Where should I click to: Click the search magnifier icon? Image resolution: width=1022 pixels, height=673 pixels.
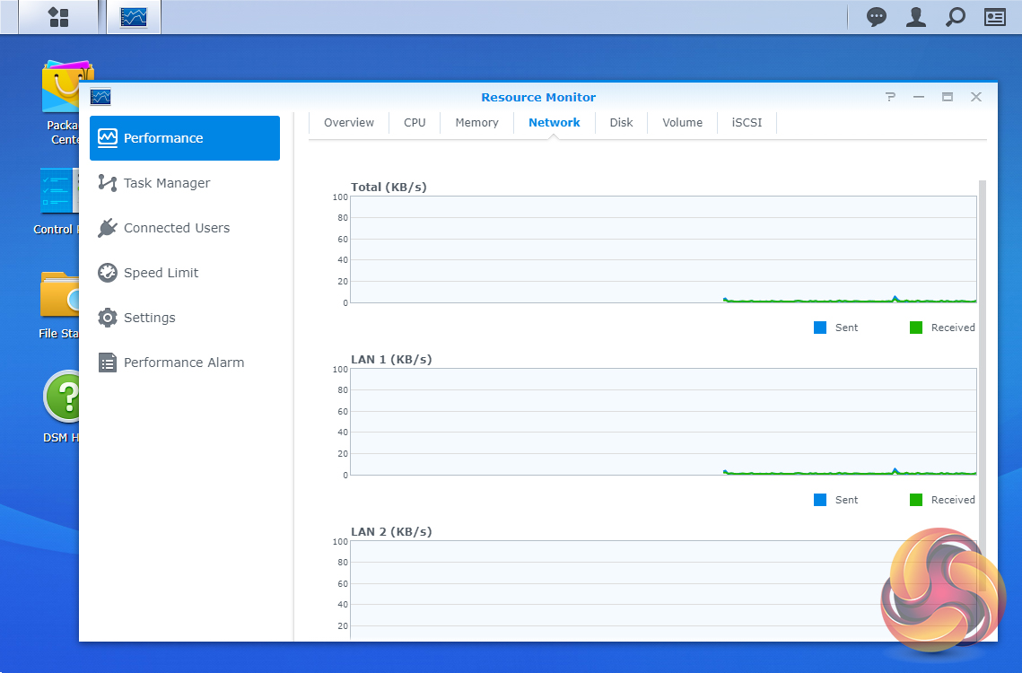click(956, 17)
